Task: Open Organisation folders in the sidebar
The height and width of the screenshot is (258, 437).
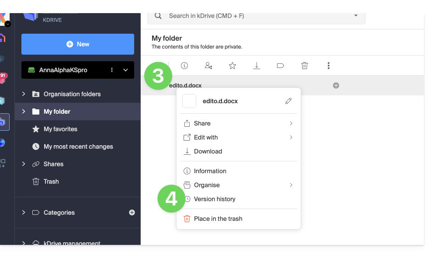Action: pos(72,94)
